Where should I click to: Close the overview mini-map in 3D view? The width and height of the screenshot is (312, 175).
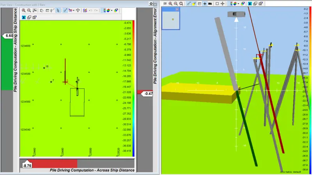(177, 9)
